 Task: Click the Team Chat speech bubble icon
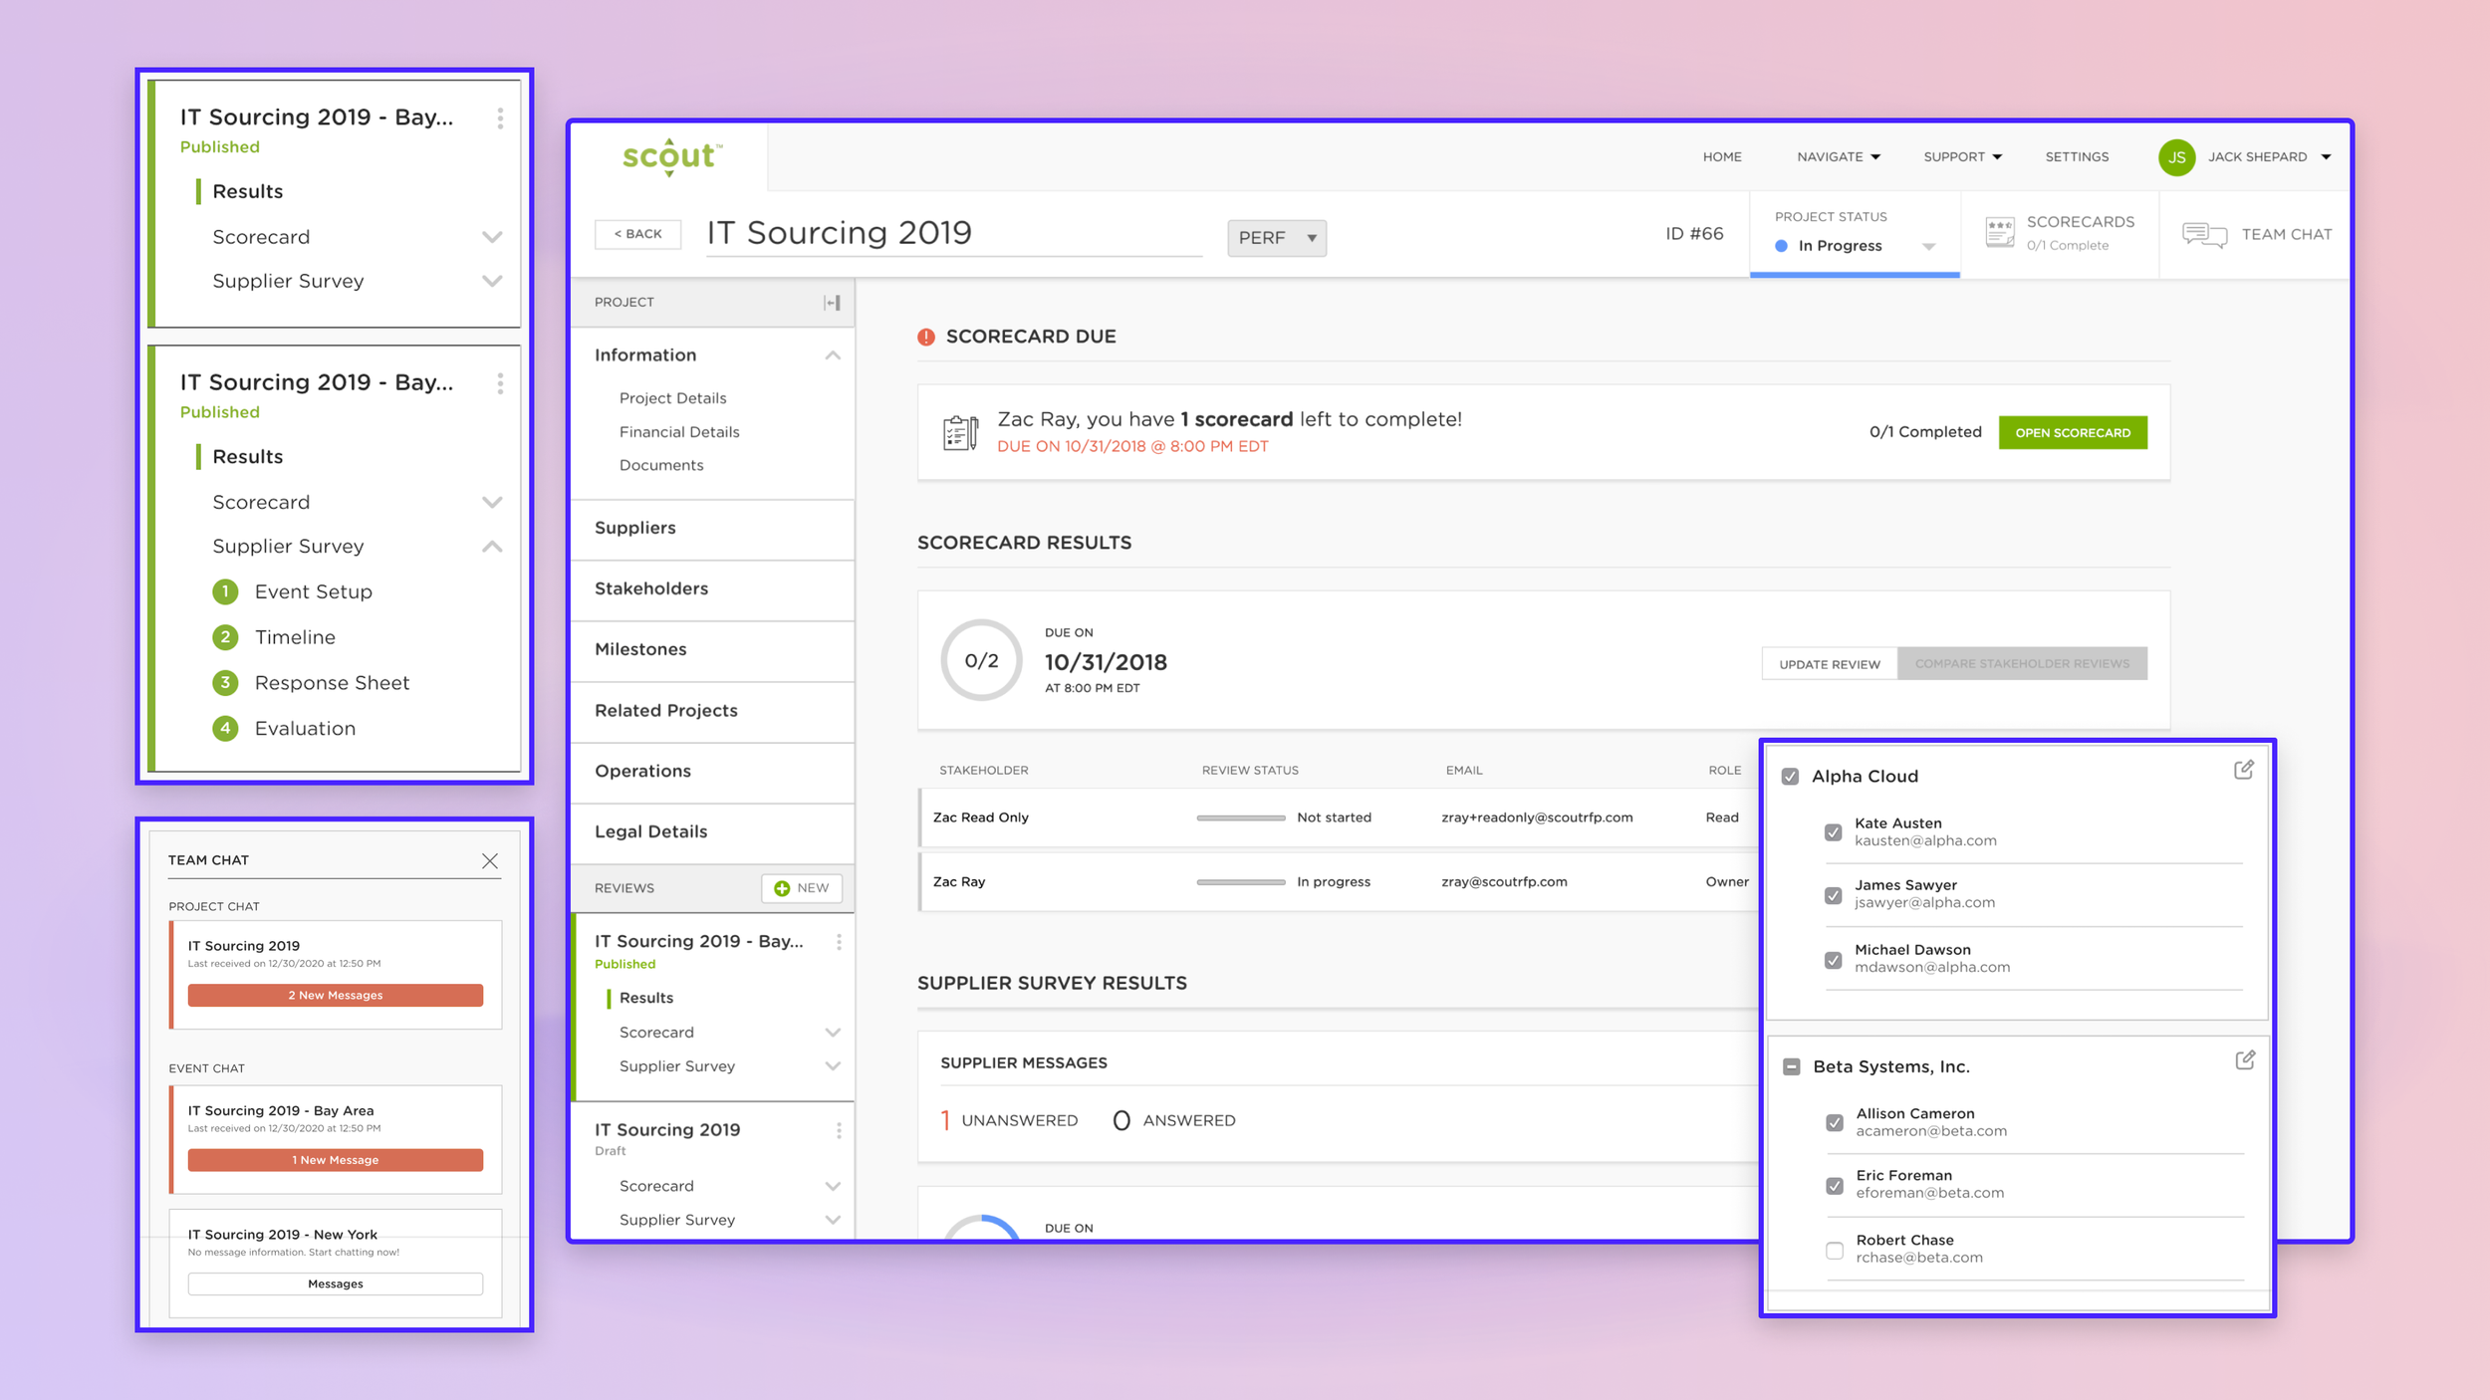(2203, 235)
